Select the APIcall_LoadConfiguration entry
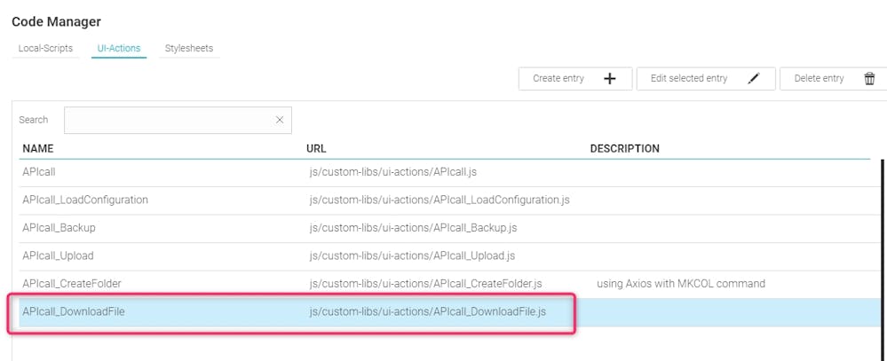887x361 pixels. tap(85, 200)
